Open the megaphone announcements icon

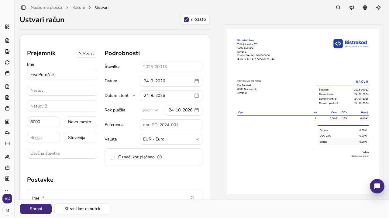click(x=352, y=8)
